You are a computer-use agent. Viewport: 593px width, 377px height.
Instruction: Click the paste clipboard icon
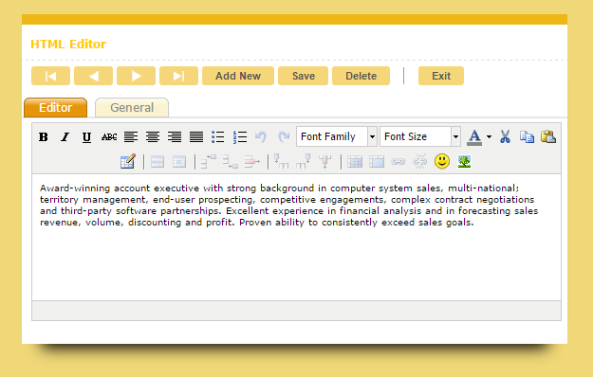(548, 136)
